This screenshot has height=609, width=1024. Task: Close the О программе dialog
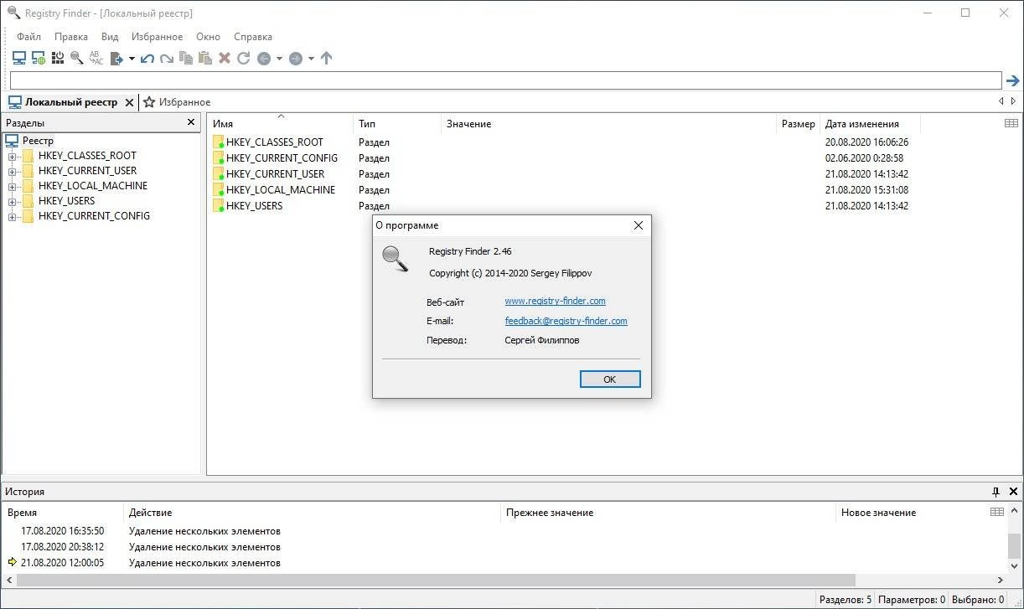pyautogui.click(x=639, y=225)
